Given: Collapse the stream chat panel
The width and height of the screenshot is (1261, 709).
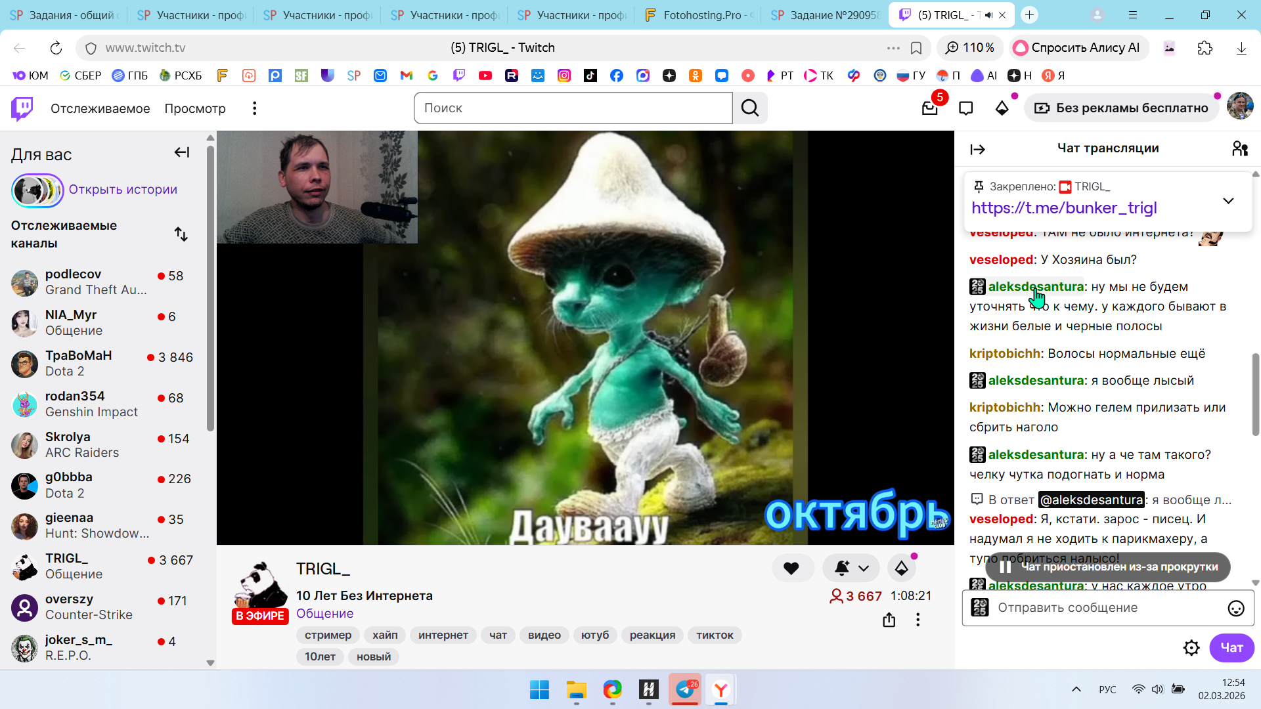Looking at the screenshot, I should point(977,150).
